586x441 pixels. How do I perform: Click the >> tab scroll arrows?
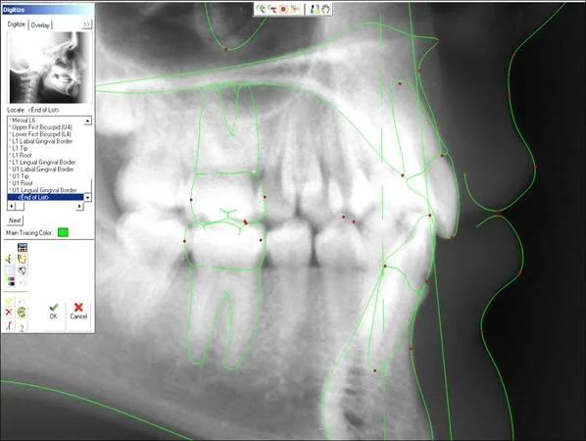[86, 24]
